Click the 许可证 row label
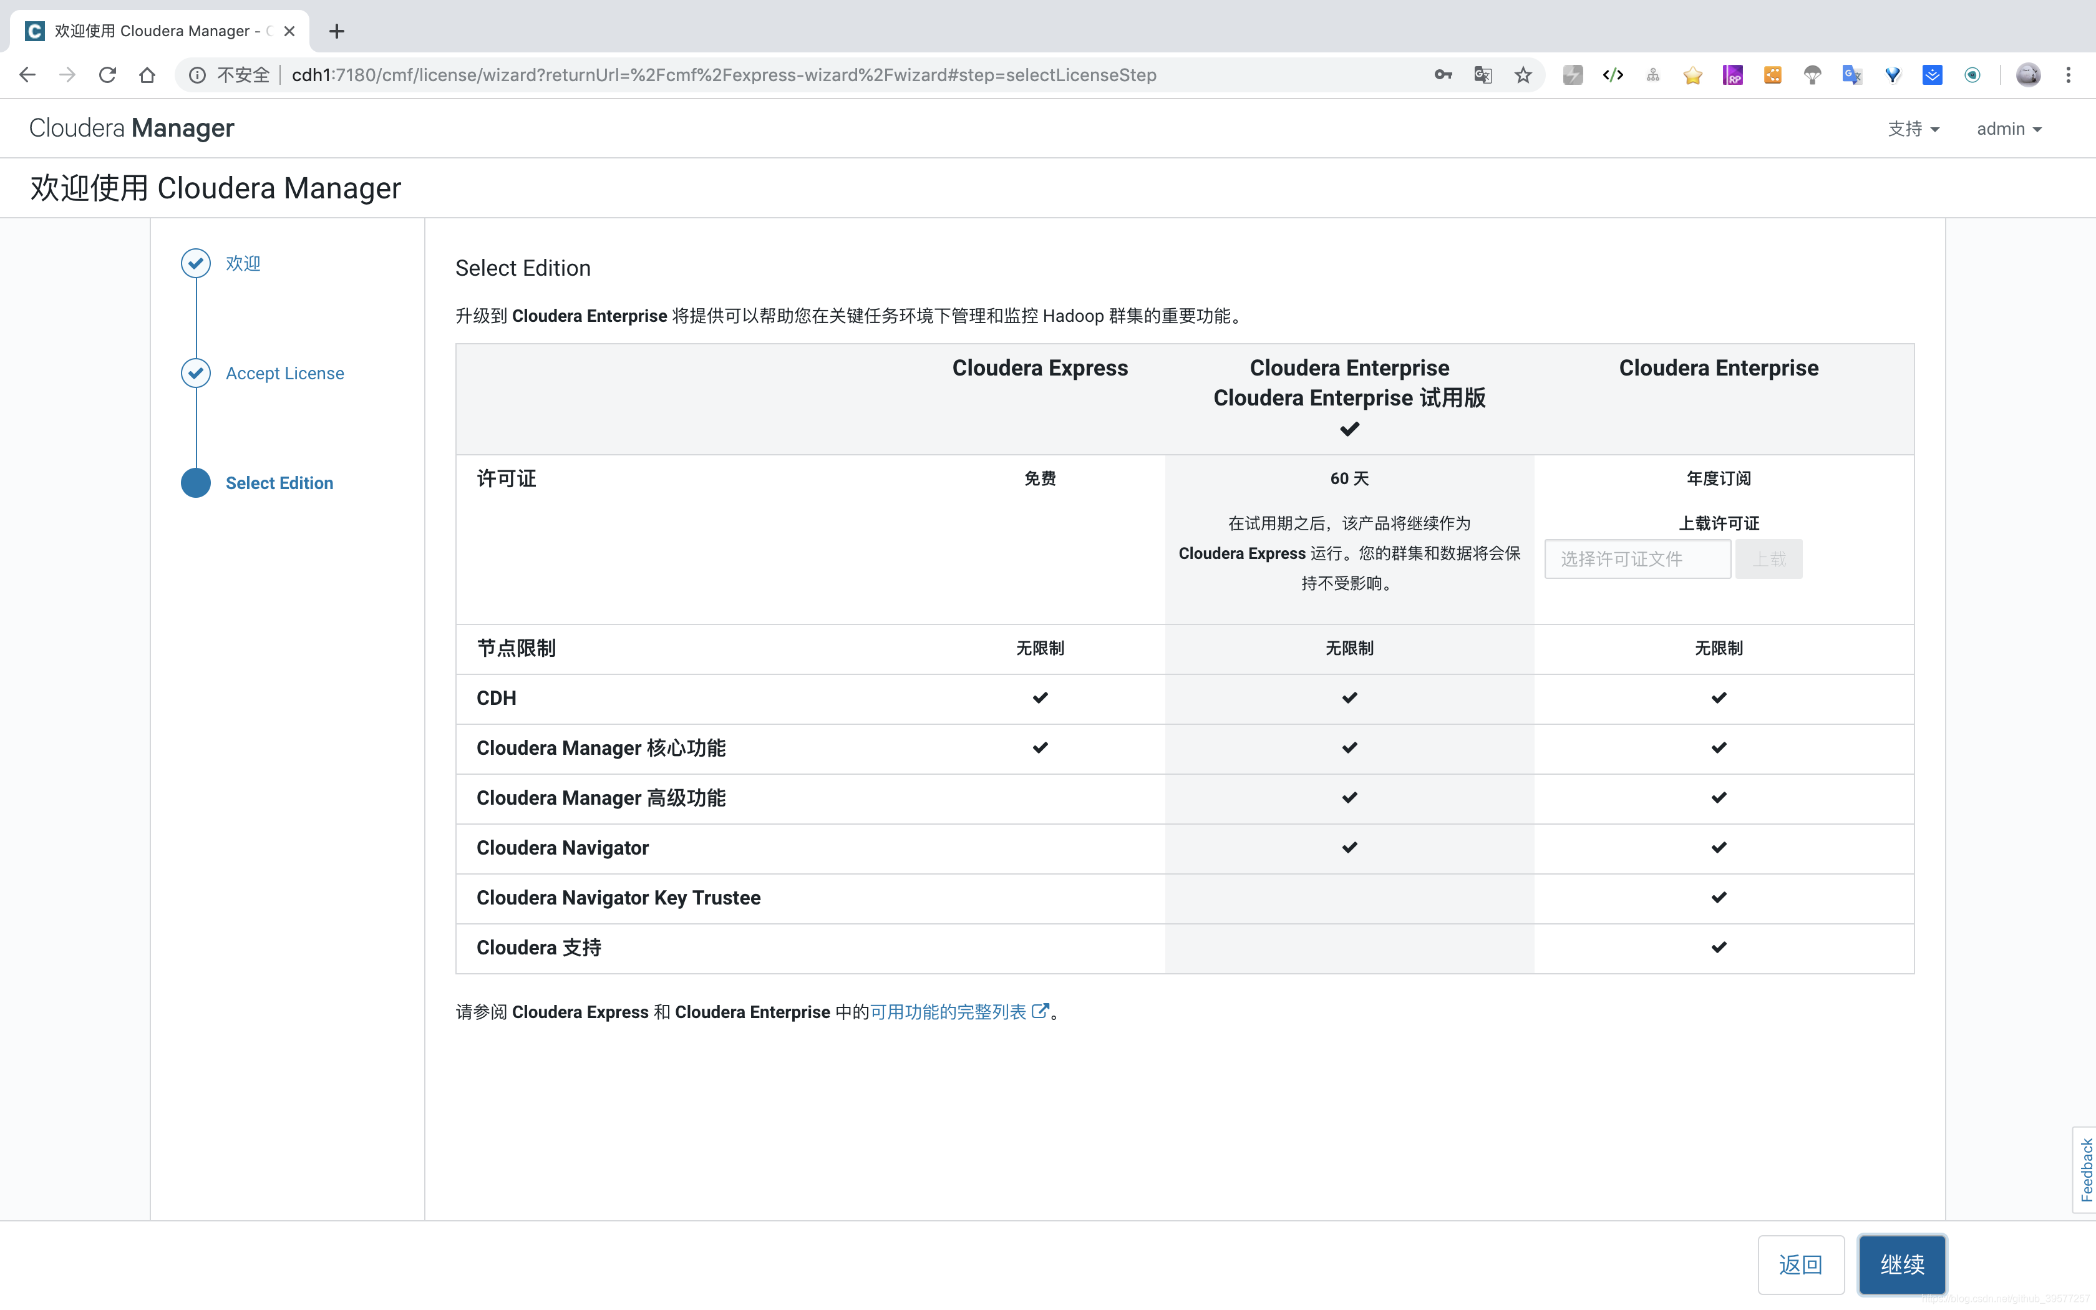 [x=507, y=479]
